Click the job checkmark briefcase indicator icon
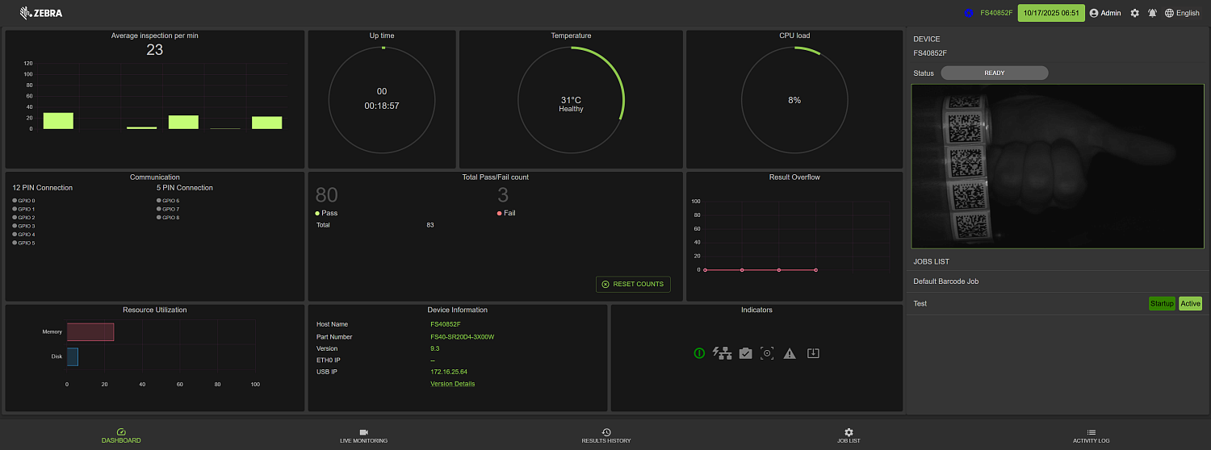The image size is (1211, 450). pyautogui.click(x=745, y=353)
